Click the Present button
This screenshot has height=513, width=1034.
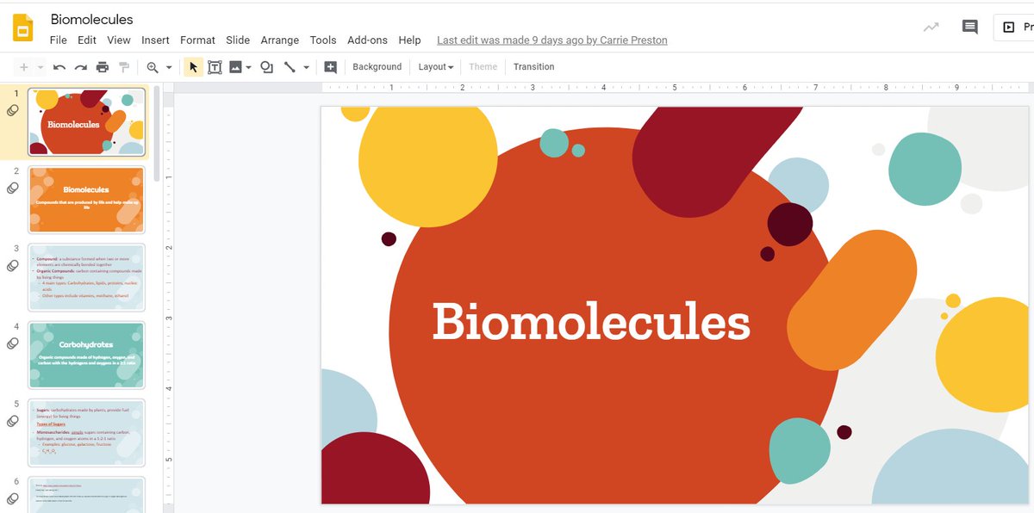point(1014,28)
